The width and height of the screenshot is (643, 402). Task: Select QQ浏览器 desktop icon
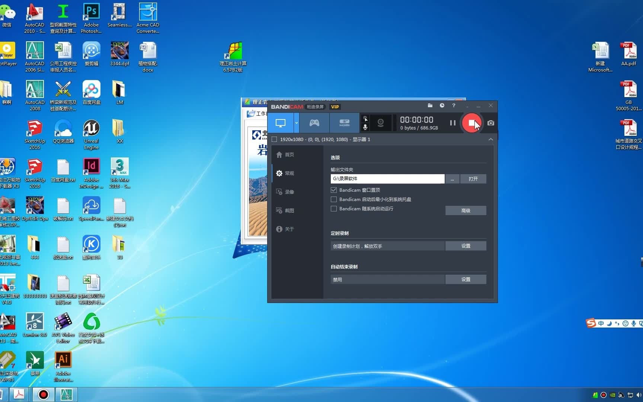point(63,131)
